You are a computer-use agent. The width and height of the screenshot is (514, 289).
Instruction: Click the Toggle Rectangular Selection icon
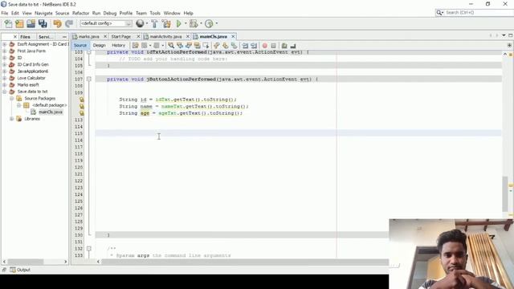click(206, 46)
